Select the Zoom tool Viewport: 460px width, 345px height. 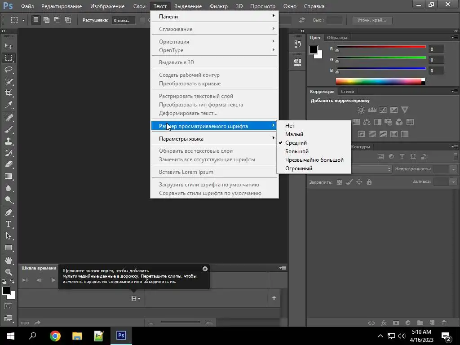[x=9, y=272]
